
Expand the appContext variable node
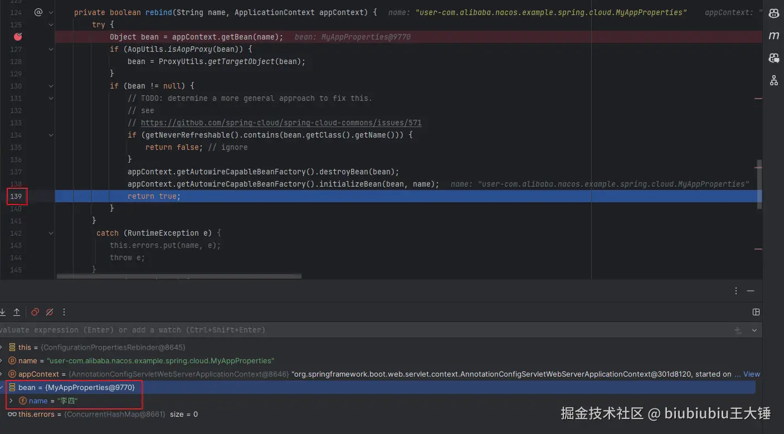click(2, 374)
